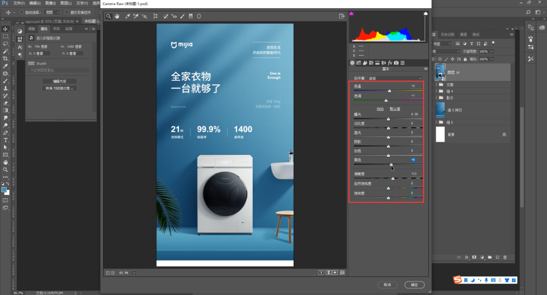
Task: Open the 图像(I) menu
Action: pyautogui.click(x=50, y=3)
